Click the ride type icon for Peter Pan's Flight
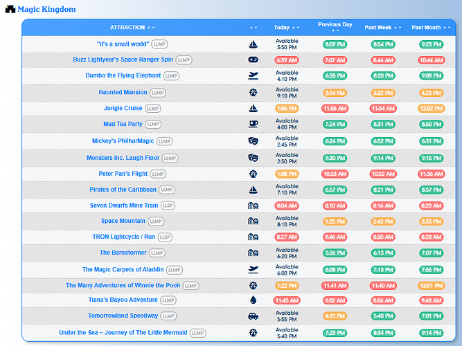 (x=253, y=174)
